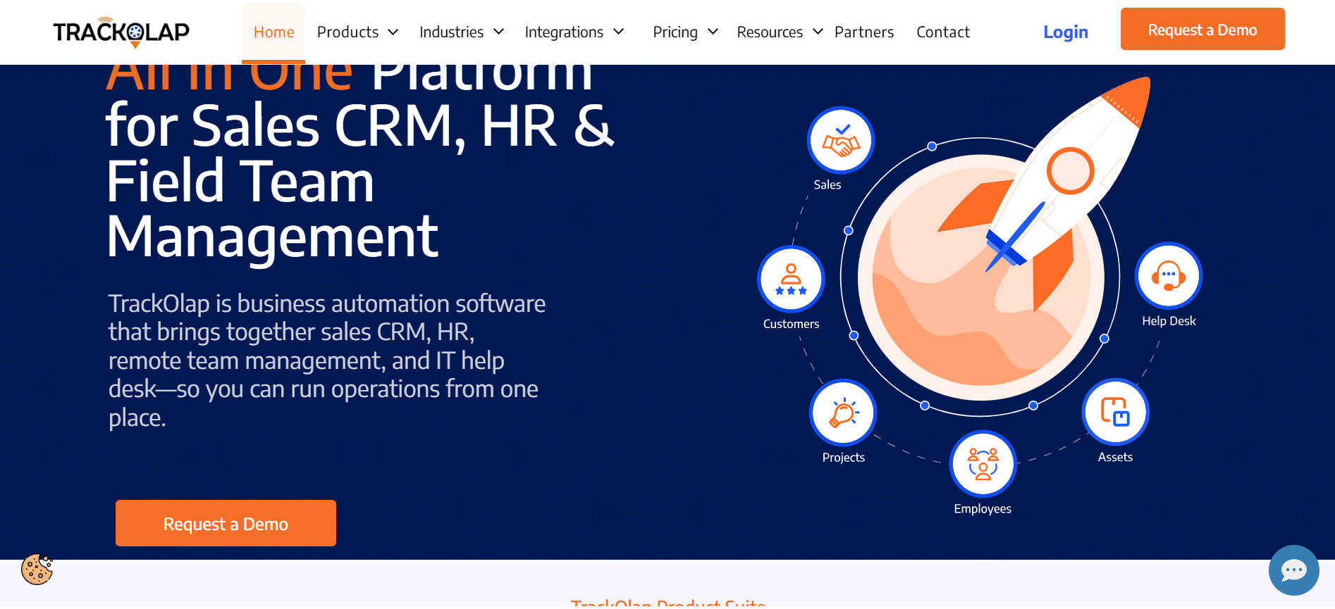Open the Products menu item
This screenshot has width=1335, height=609.
347,32
